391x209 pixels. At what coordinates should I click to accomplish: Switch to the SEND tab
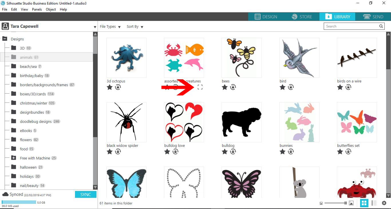tap(373, 17)
